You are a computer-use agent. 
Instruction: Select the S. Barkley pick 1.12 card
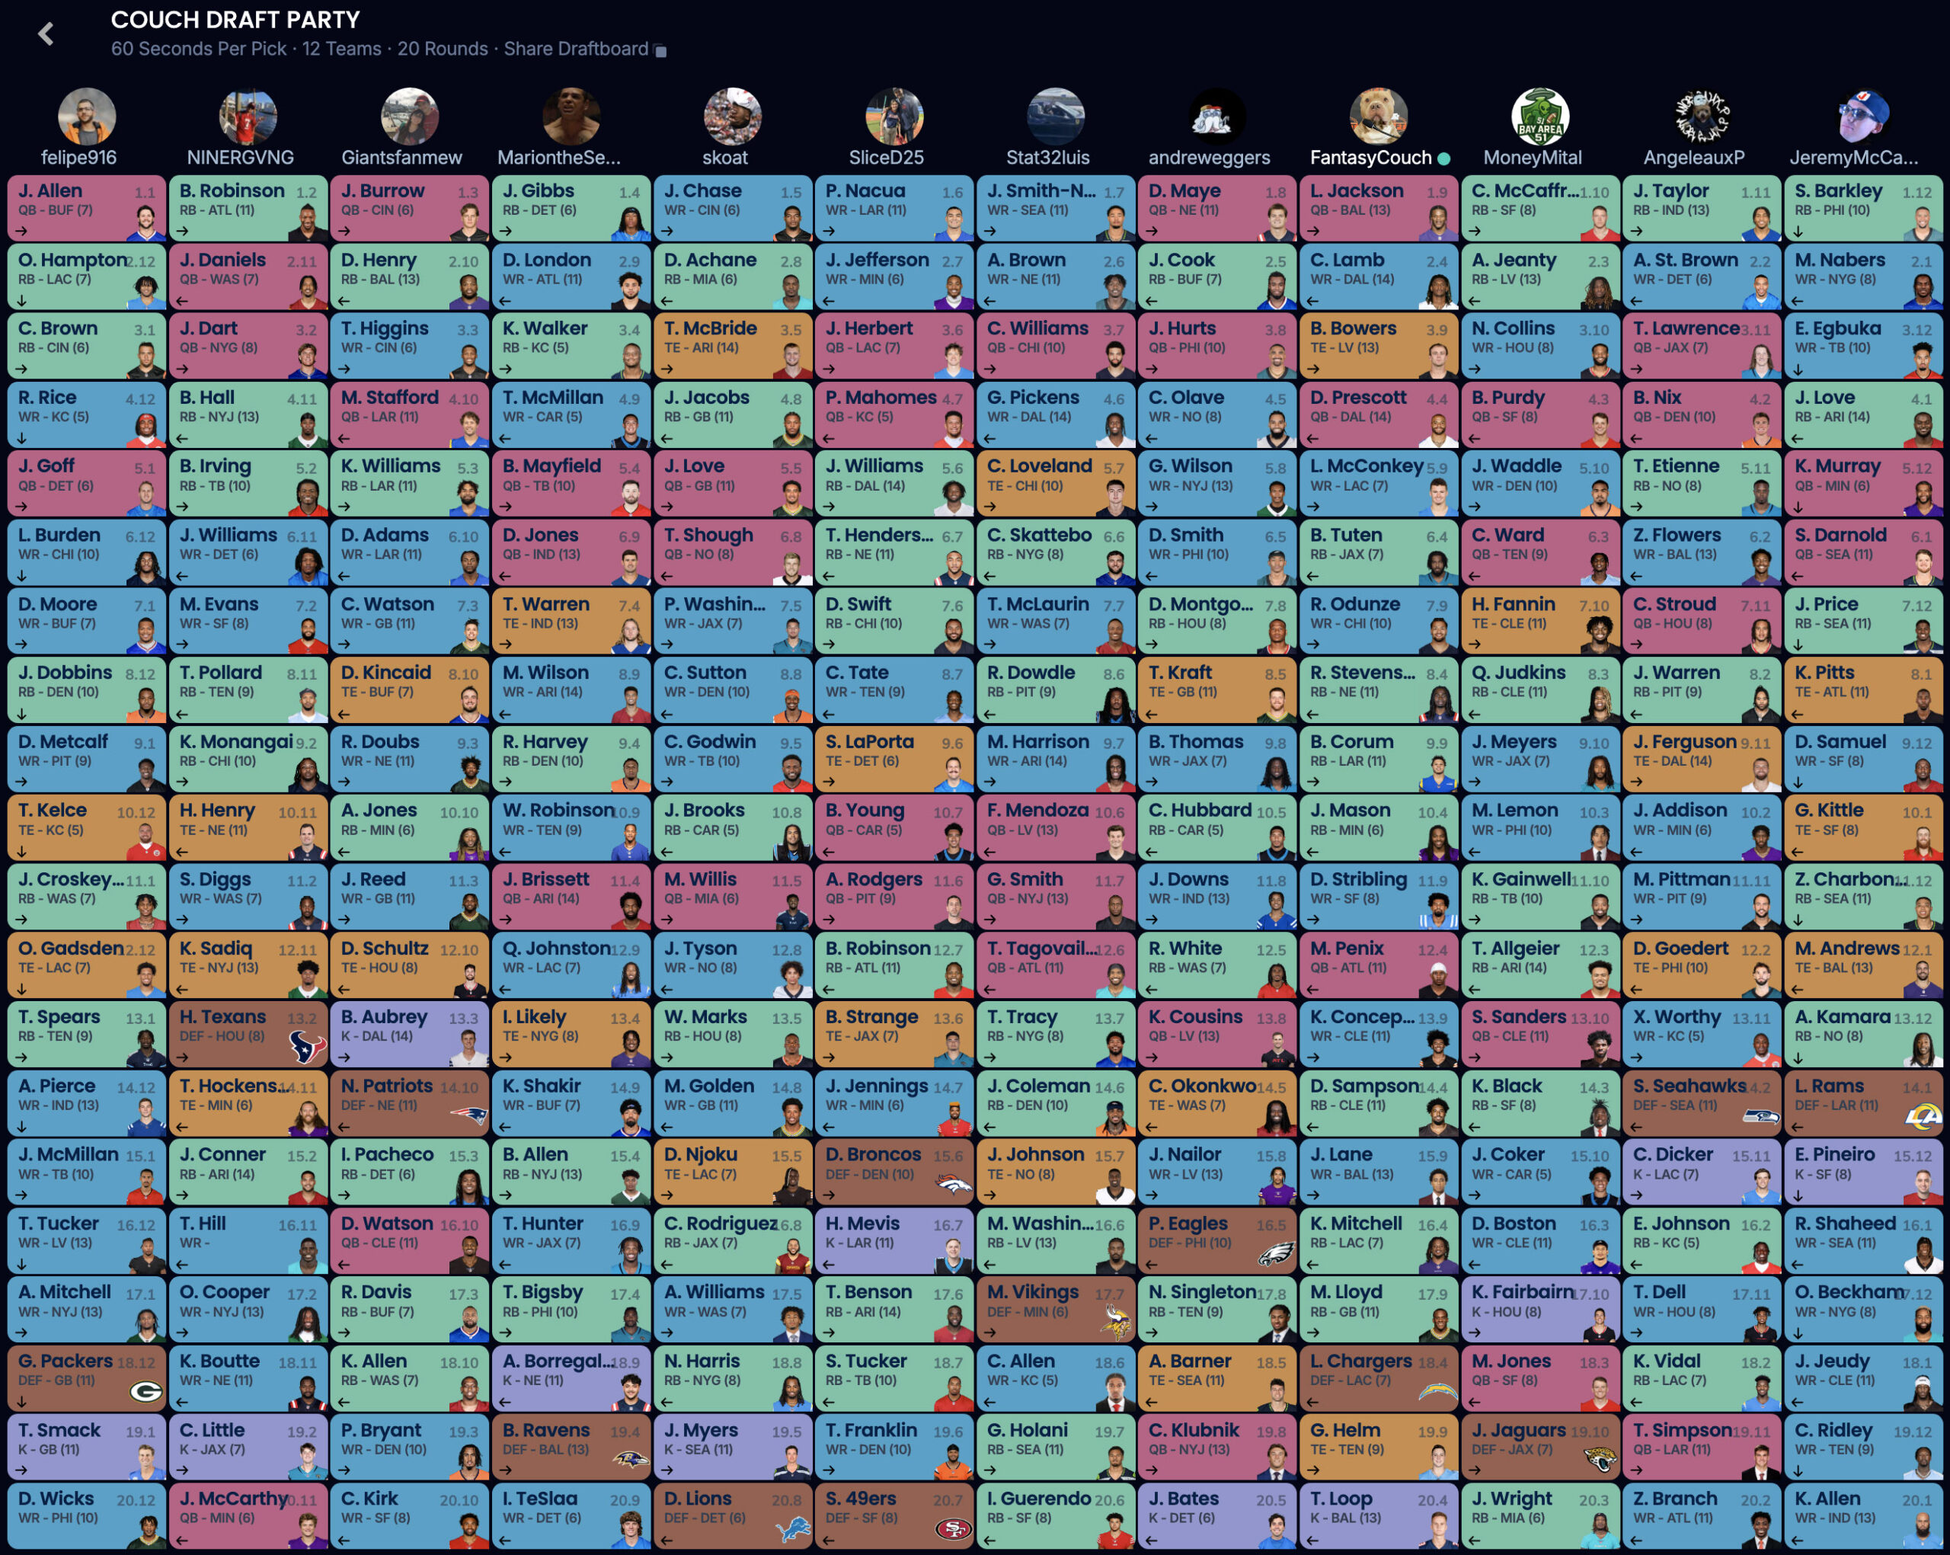pyautogui.click(x=1863, y=208)
